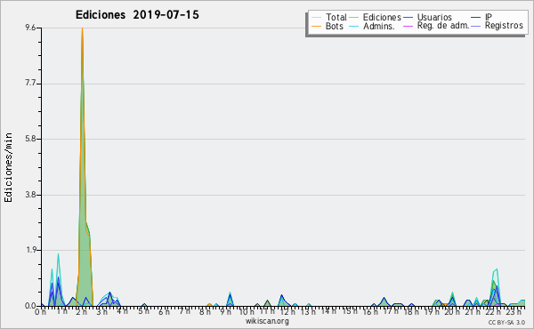Viewport: 534px width, 329px height.
Task: Click the y-axis value 1.9
Action: (30, 250)
